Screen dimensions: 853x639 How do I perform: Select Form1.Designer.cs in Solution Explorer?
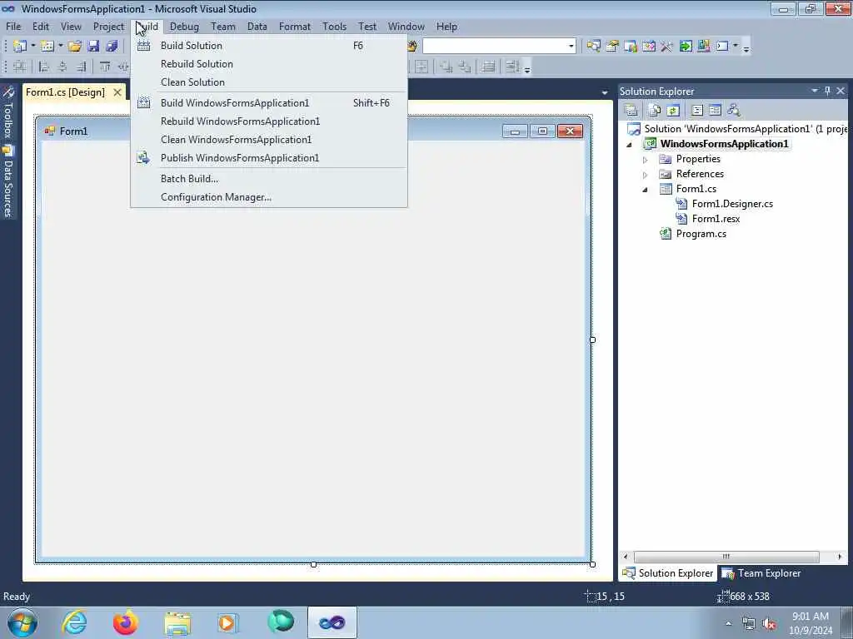point(732,205)
